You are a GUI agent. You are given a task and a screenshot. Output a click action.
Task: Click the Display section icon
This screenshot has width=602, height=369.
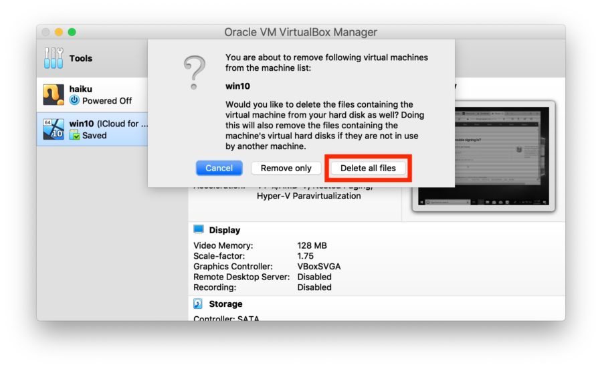199,229
